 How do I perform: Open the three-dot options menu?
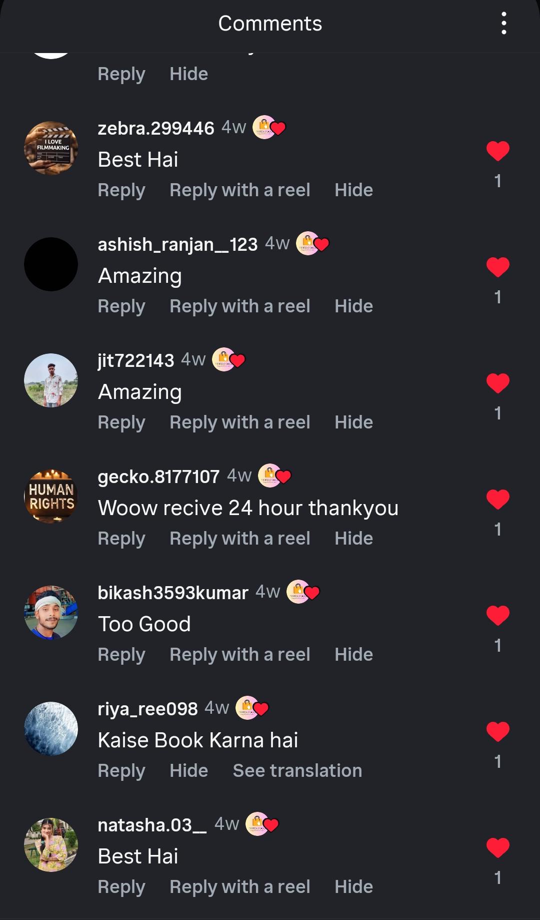click(503, 24)
